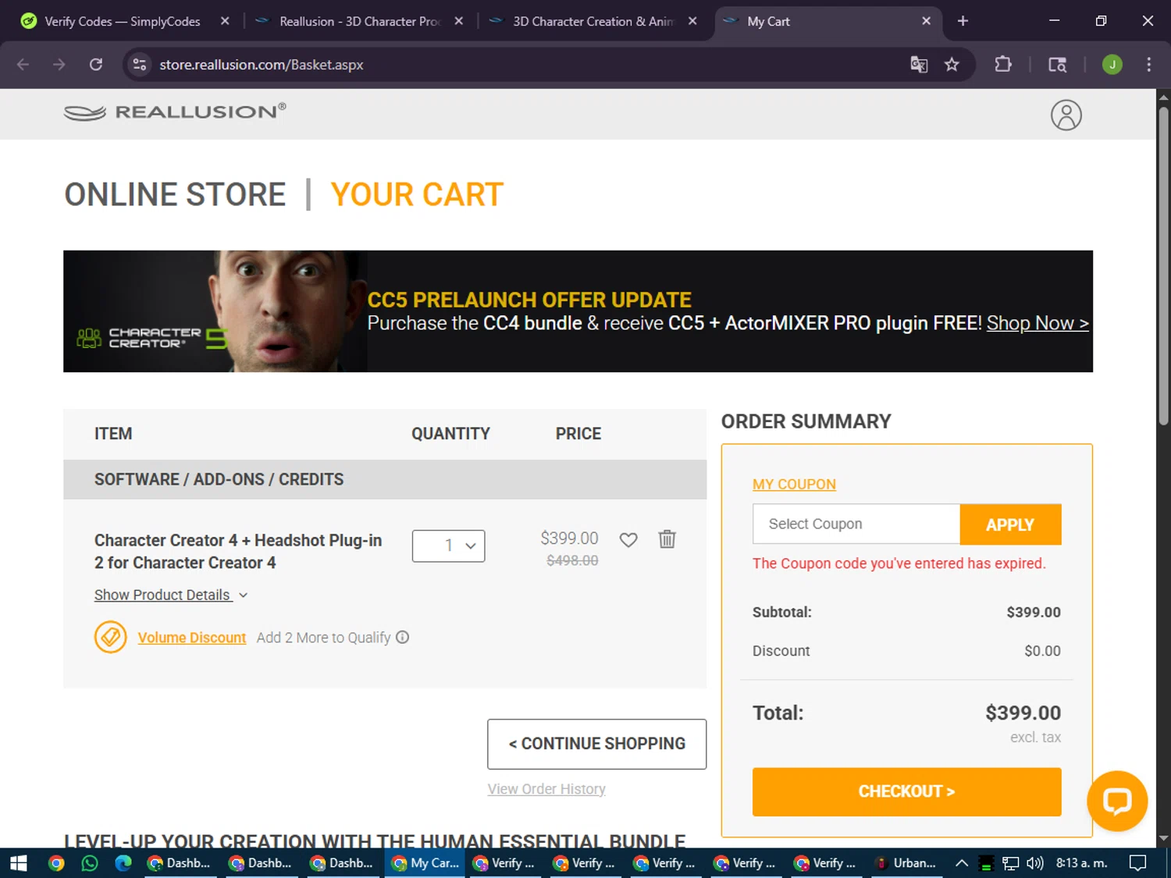
Task: Open Chrome profile avatar J
Action: click(x=1112, y=64)
